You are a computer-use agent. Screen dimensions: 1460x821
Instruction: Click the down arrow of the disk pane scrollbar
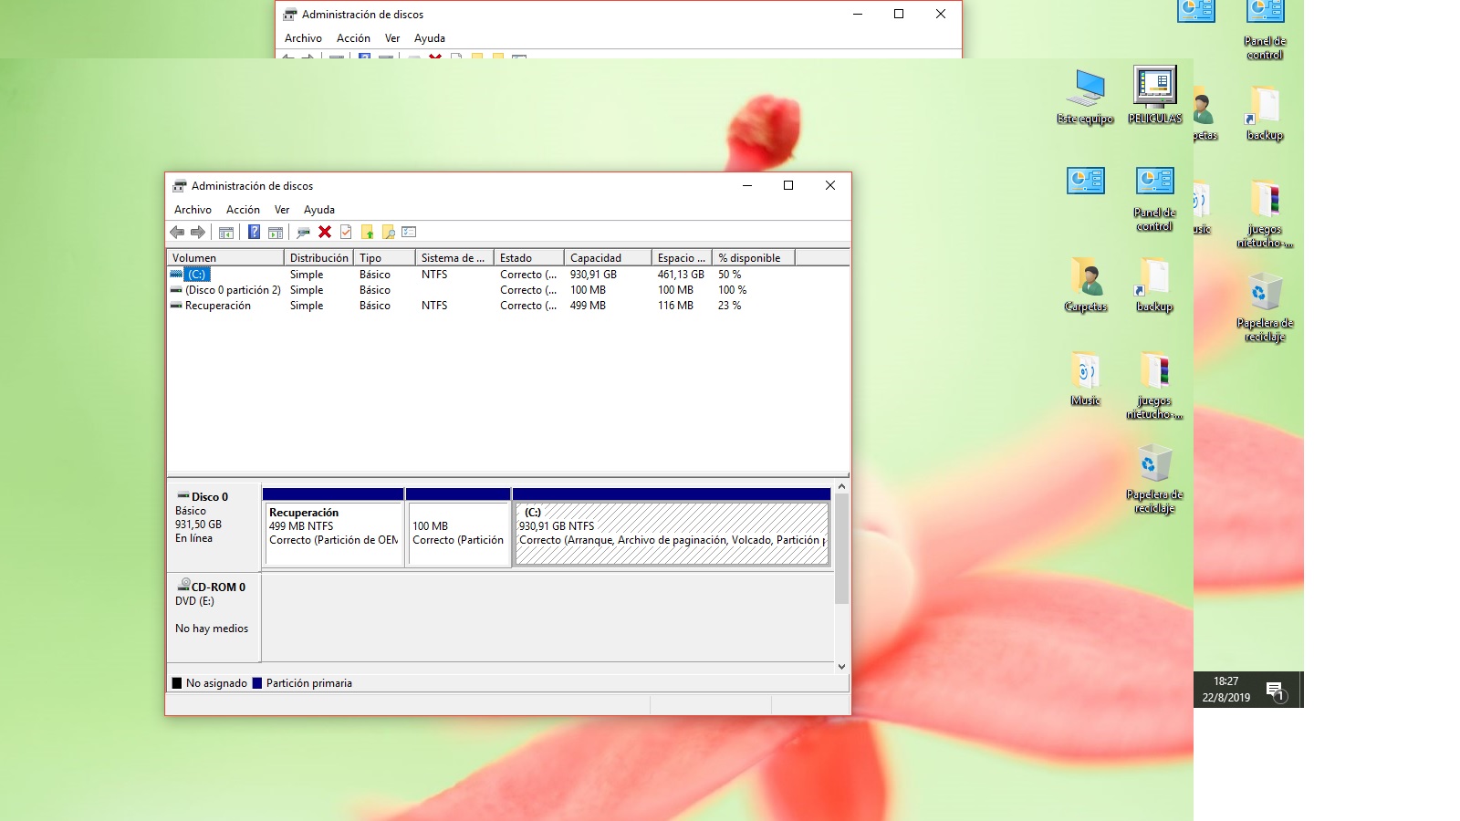(x=841, y=667)
